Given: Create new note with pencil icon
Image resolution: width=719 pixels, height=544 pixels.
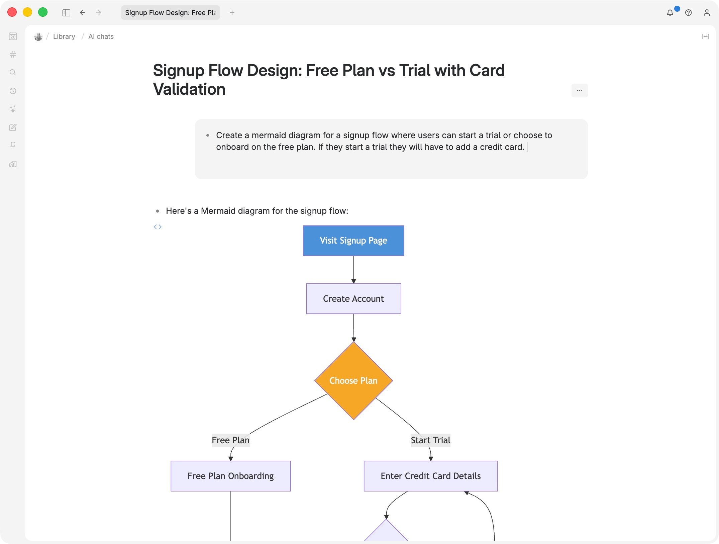Looking at the screenshot, I should [x=13, y=127].
